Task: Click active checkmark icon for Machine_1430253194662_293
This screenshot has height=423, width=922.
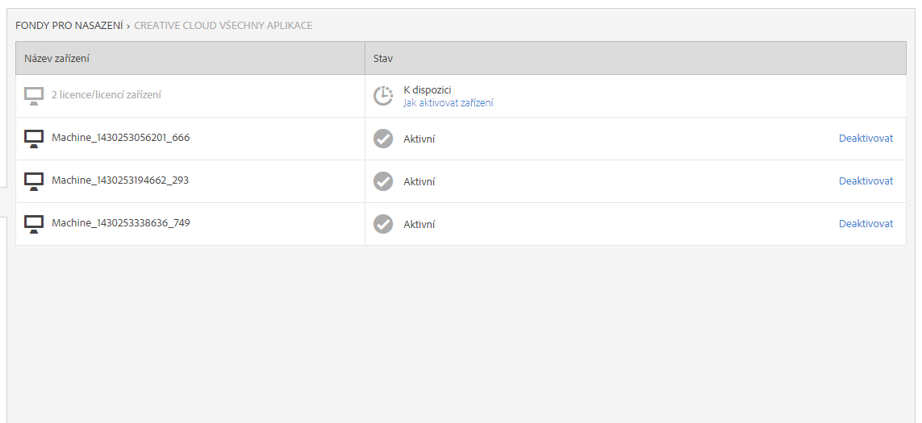Action: click(x=383, y=181)
